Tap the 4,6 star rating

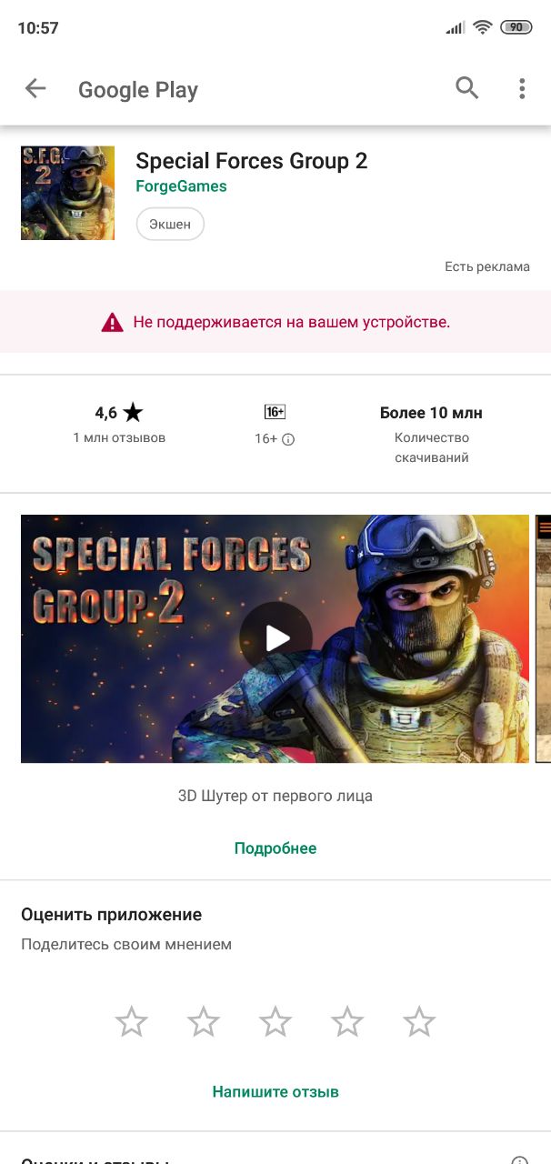(x=119, y=413)
